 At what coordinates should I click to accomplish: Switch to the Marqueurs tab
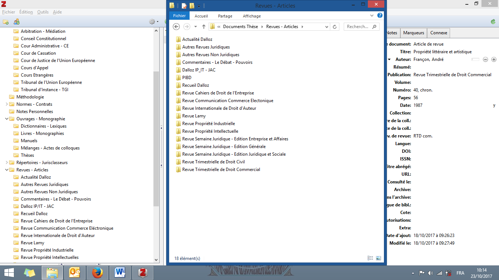pos(414,33)
